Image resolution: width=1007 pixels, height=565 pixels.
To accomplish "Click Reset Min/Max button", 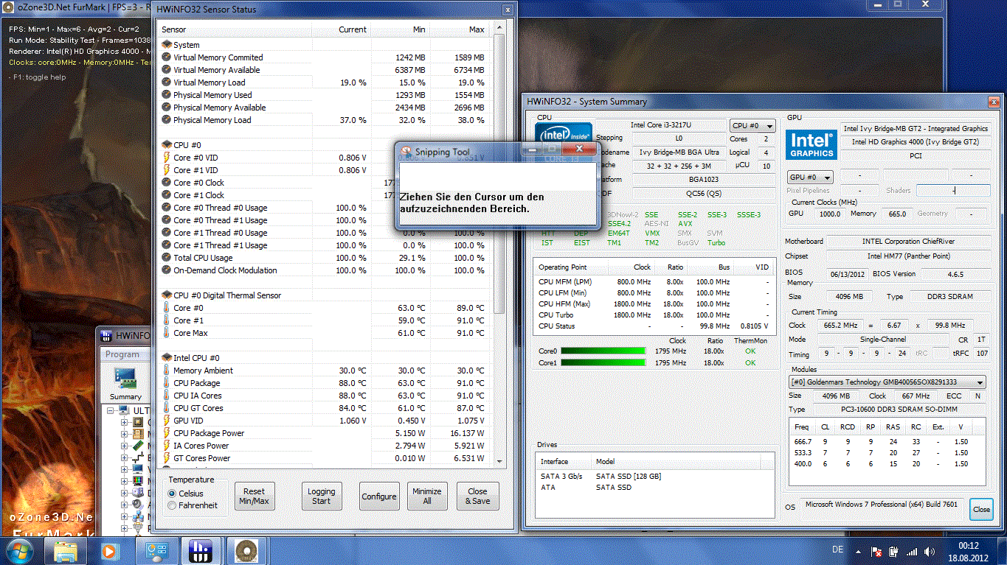I will (x=254, y=496).
